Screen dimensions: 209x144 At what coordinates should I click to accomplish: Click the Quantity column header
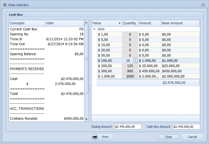(x=130, y=23)
